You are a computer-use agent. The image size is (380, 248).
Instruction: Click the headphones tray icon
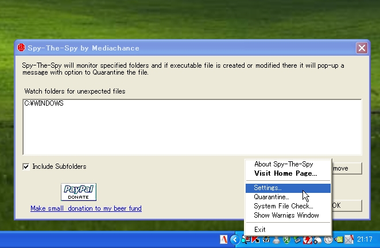tap(266, 240)
